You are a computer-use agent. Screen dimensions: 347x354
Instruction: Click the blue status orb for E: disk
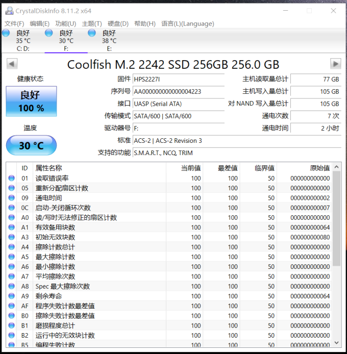(92, 33)
